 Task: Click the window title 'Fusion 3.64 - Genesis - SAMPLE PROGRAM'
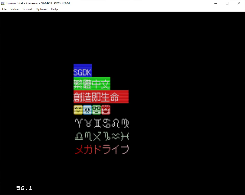38,3
